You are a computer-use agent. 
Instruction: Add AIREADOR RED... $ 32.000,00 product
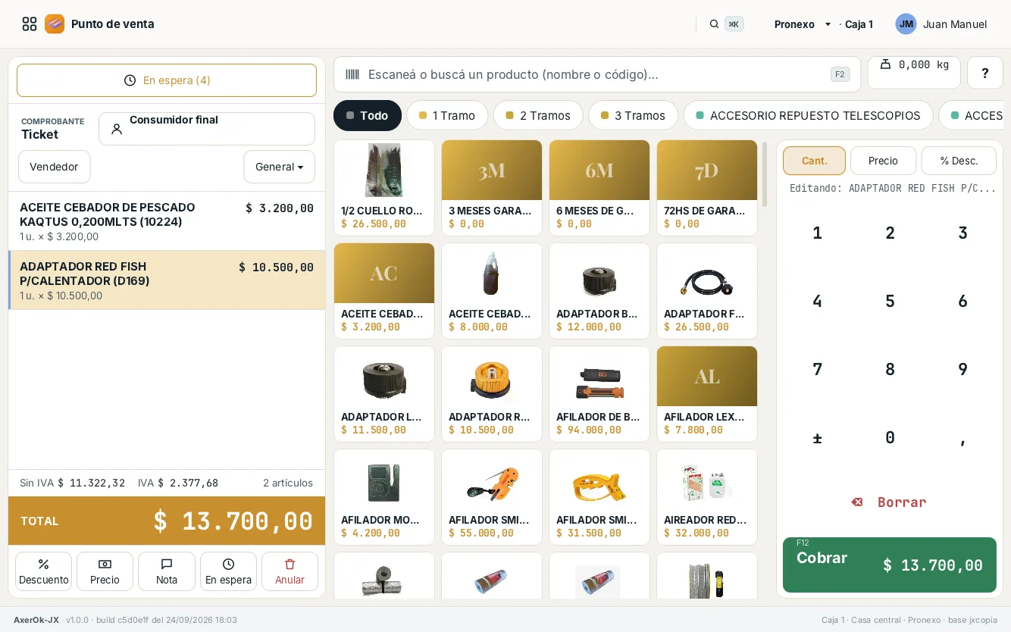pos(707,497)
